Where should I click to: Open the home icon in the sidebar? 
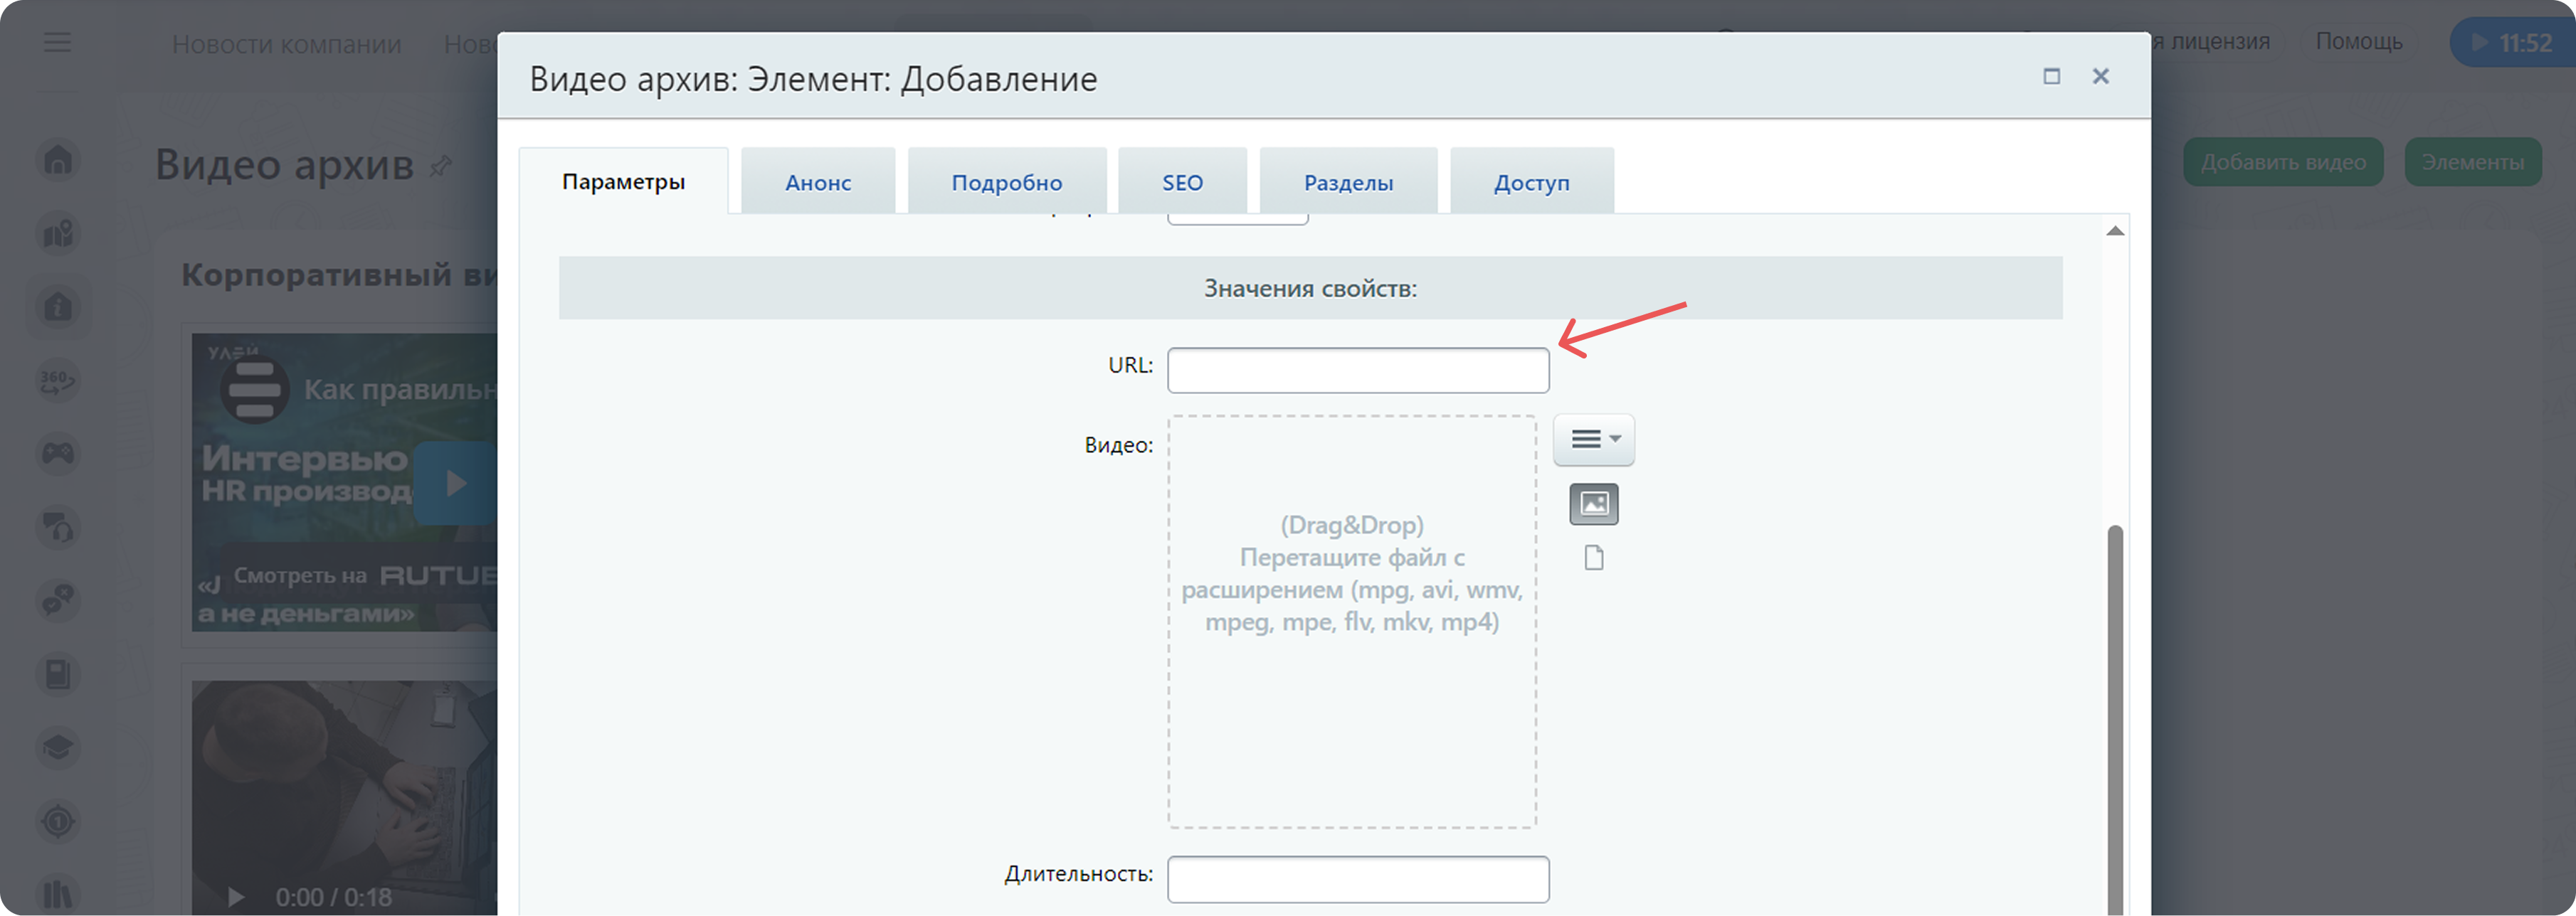(x=58, y=160)
